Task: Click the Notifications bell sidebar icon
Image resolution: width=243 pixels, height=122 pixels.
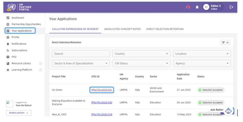Action: point(8,44)
